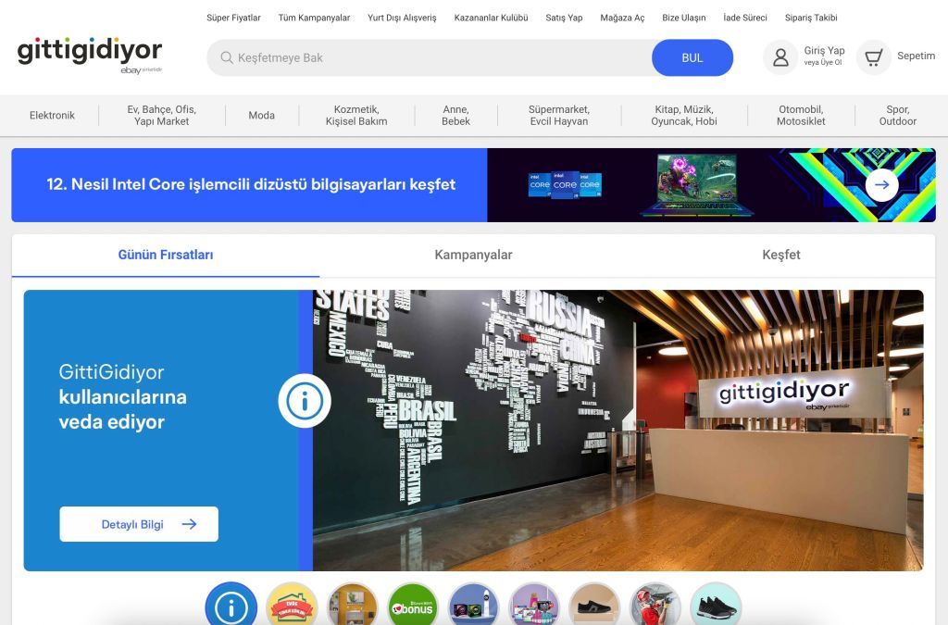Open Yurt Dışı Alışveriş link
Viewport: 948px width, 625px height.
[x=402, y=18]
